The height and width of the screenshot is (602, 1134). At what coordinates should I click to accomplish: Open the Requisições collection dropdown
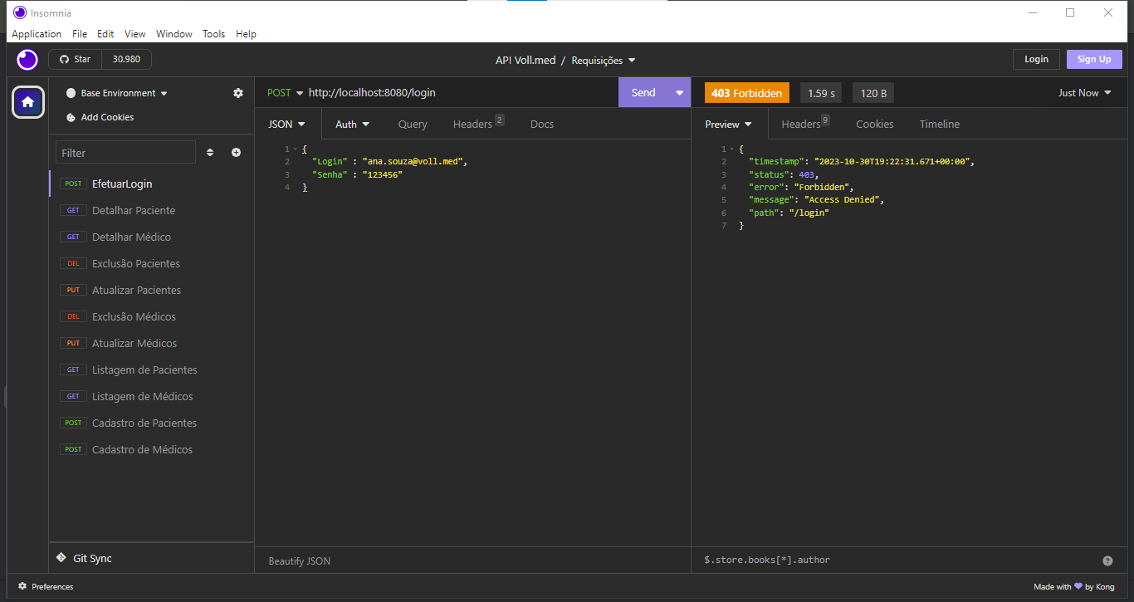click(x=604, y=60)
